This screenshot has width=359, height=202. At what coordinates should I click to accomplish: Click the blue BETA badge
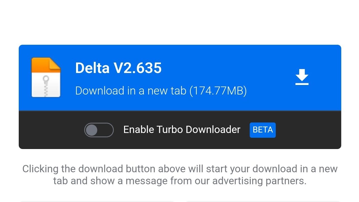(x=263, y=130)
